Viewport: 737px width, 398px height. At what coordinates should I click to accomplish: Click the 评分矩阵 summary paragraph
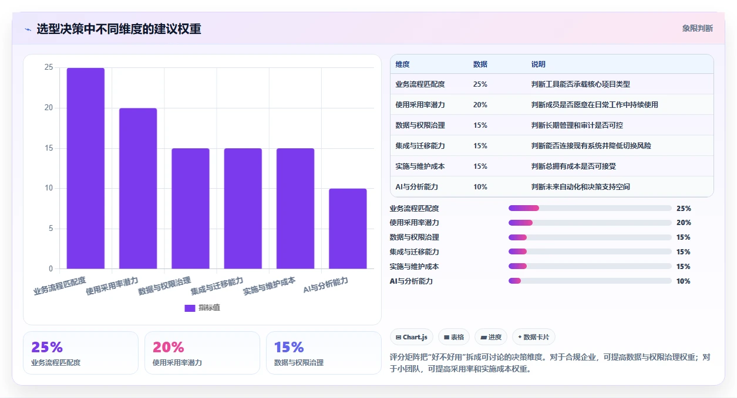[x=550, y=363]
